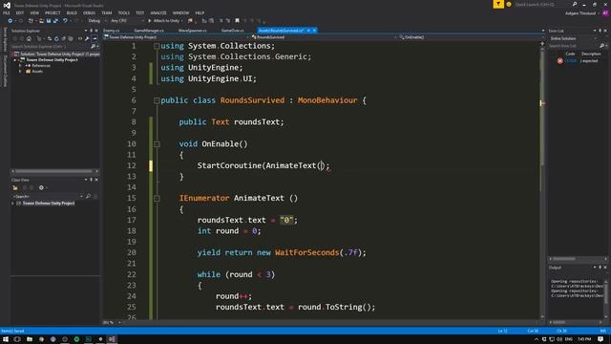The height and width of the screenshot is (344, 611).
Task: Toggle auto-hide pin on Output panel
Action: 600,268
